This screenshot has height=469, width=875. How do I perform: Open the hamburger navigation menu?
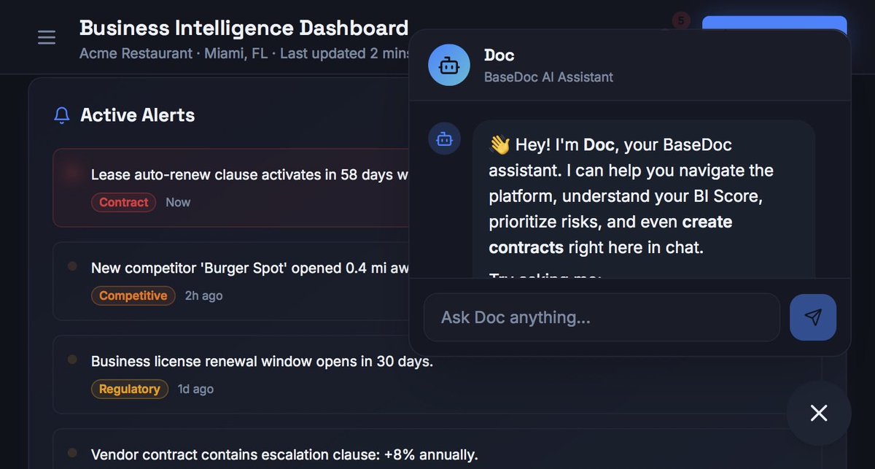point(47,36)
